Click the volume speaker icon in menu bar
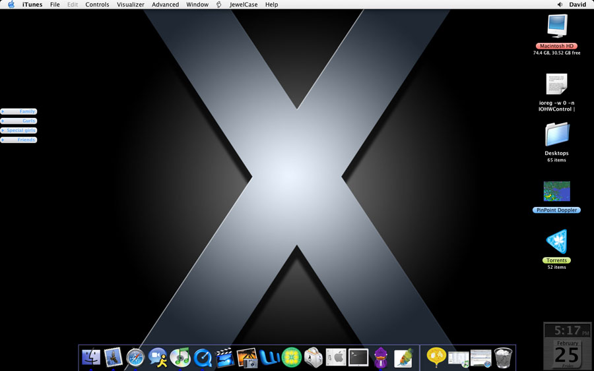The width and height of the screenshot is (594, 371). (560, 5)
